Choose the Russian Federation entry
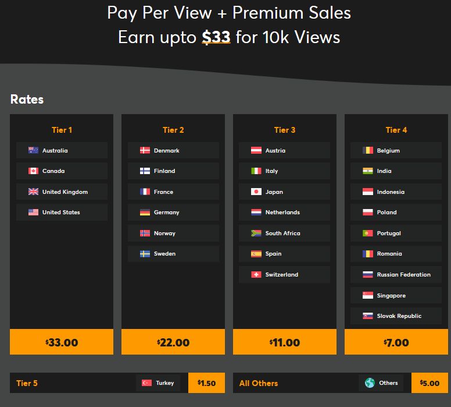The width and height of the screenshot is (451, 407). coord(396,274)
